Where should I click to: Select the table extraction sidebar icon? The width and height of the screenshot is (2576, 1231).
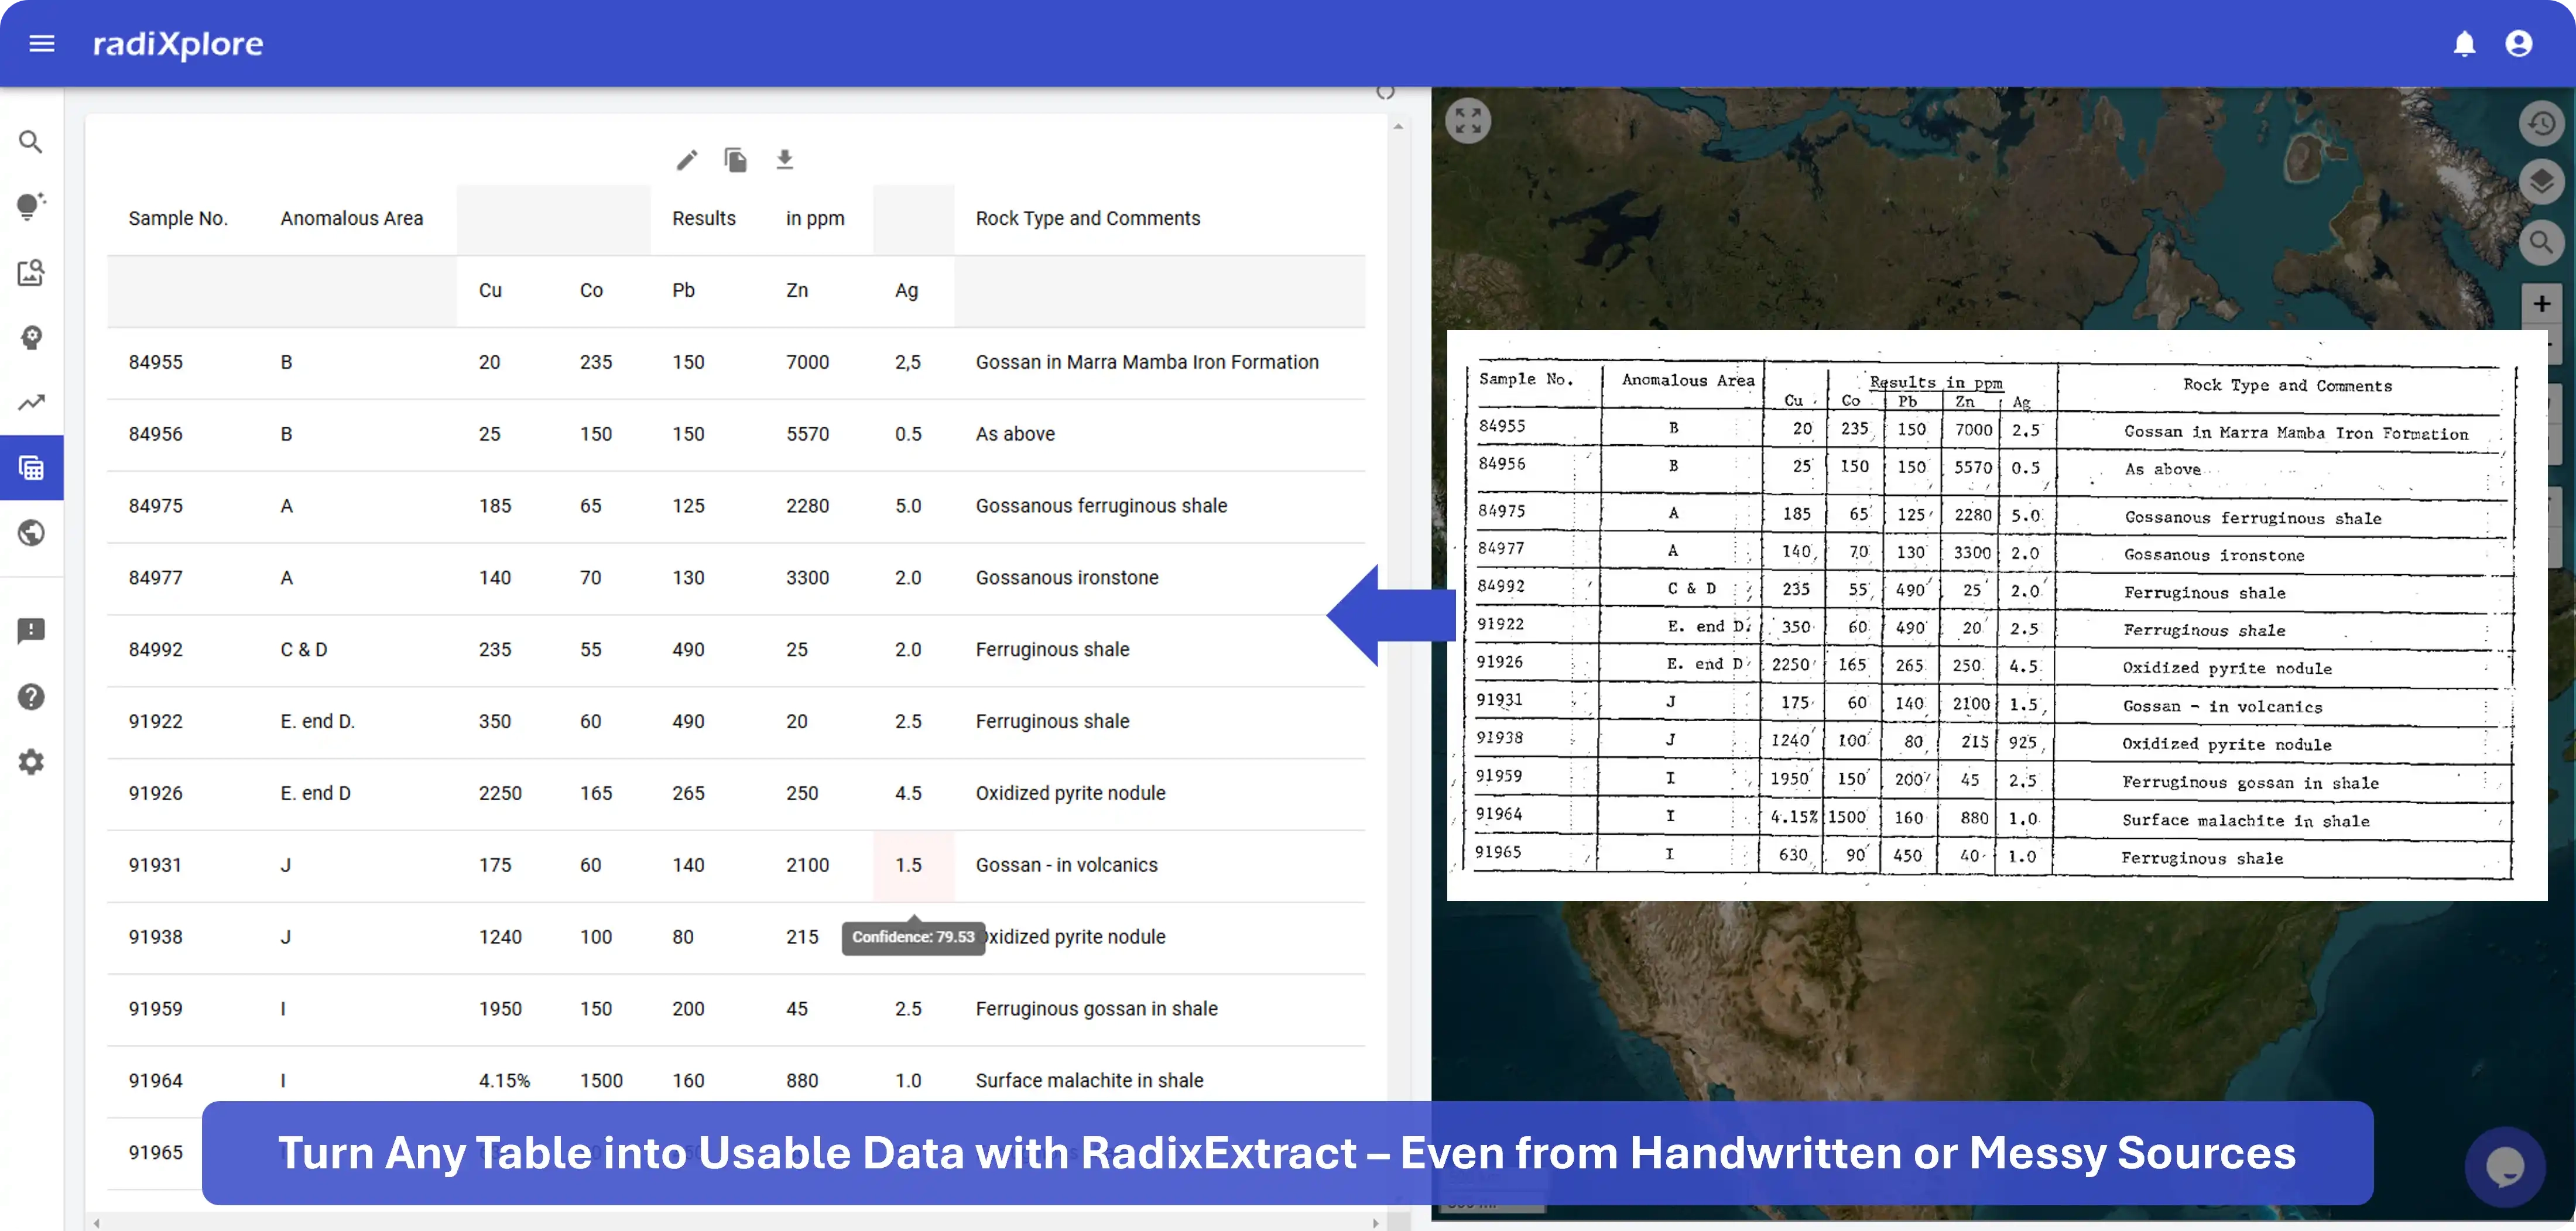[x=31, y=468]
